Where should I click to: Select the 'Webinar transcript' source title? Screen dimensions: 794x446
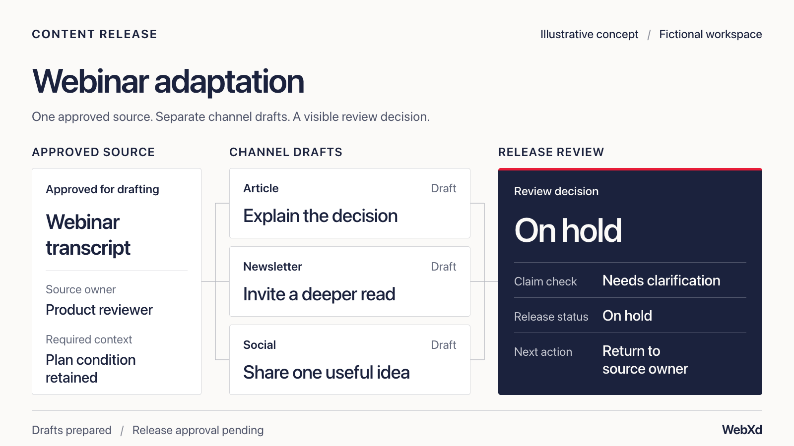click(88, 235)
